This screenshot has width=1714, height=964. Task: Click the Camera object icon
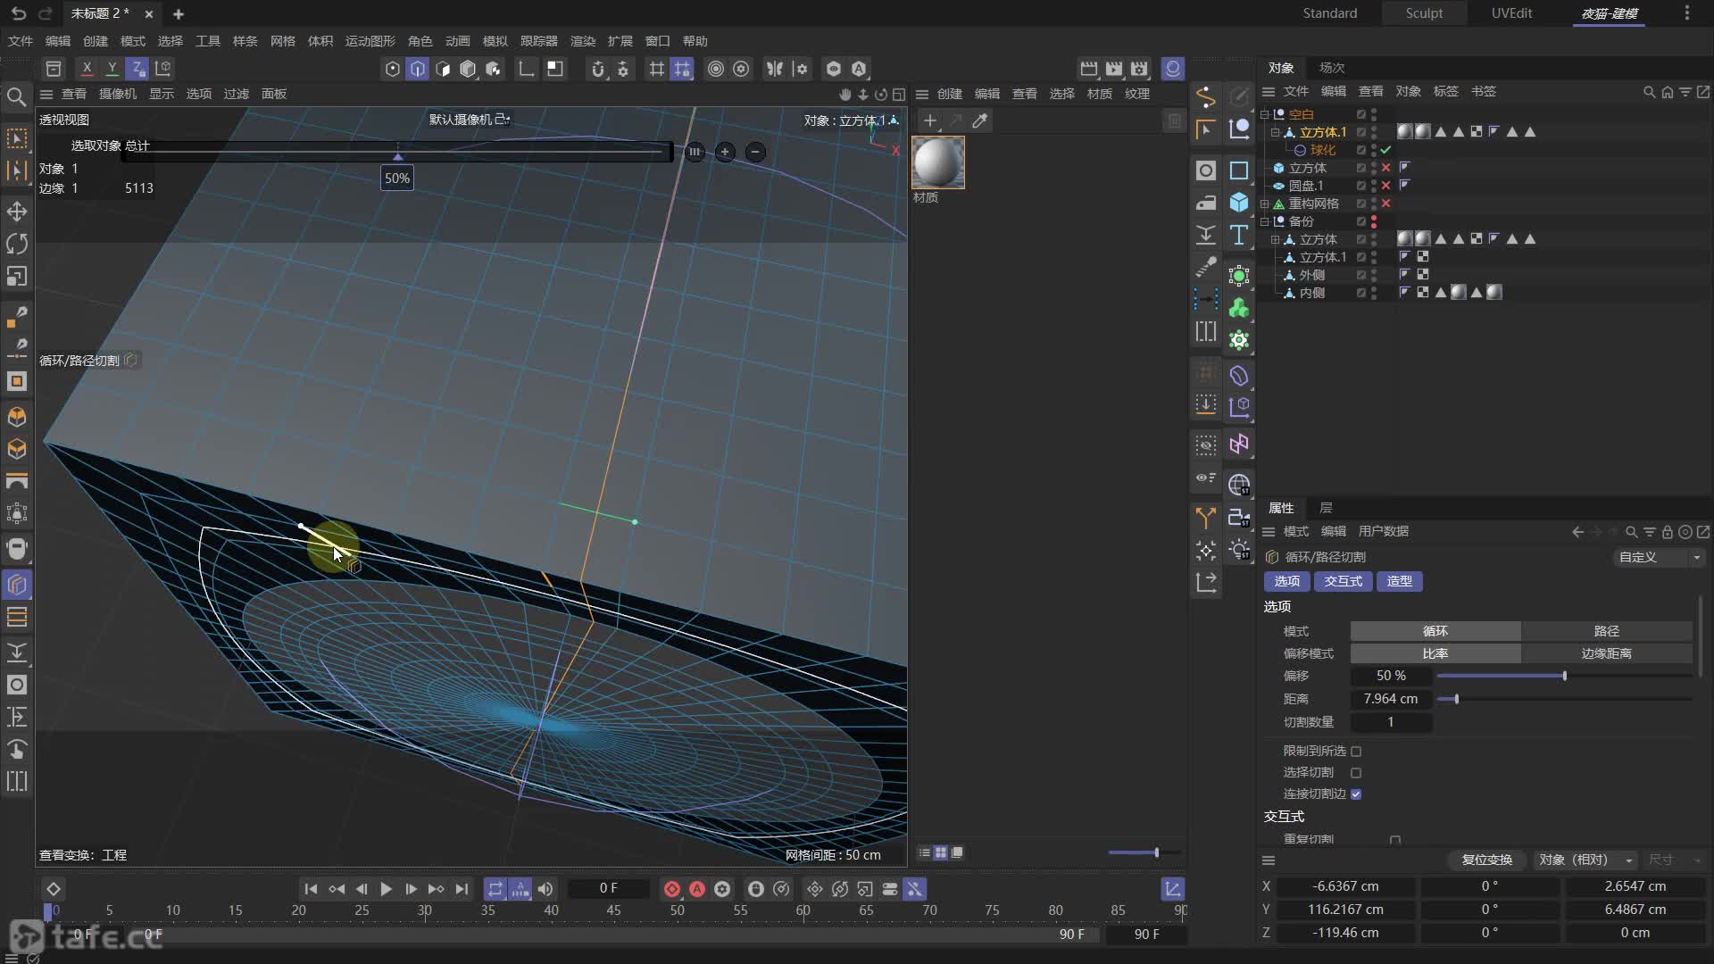(x=1239, y=518)
